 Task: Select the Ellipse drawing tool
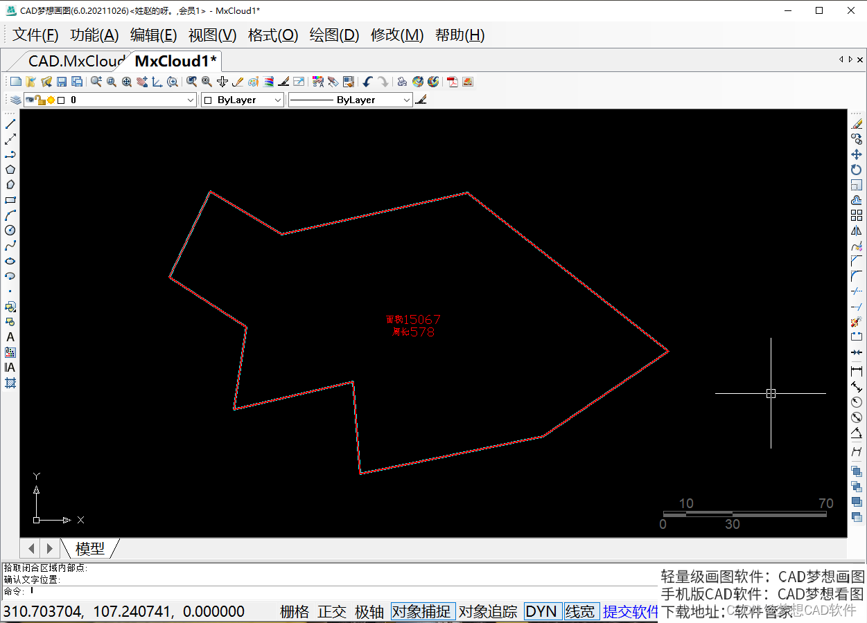pos(10,261)
